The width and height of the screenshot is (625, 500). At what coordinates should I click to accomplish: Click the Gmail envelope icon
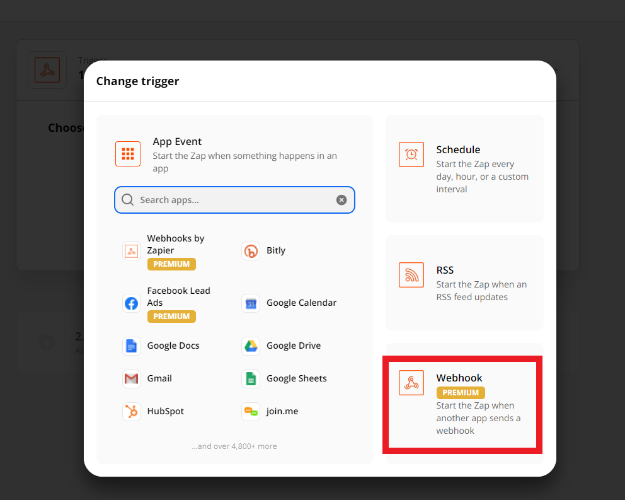tap(131, 379)
